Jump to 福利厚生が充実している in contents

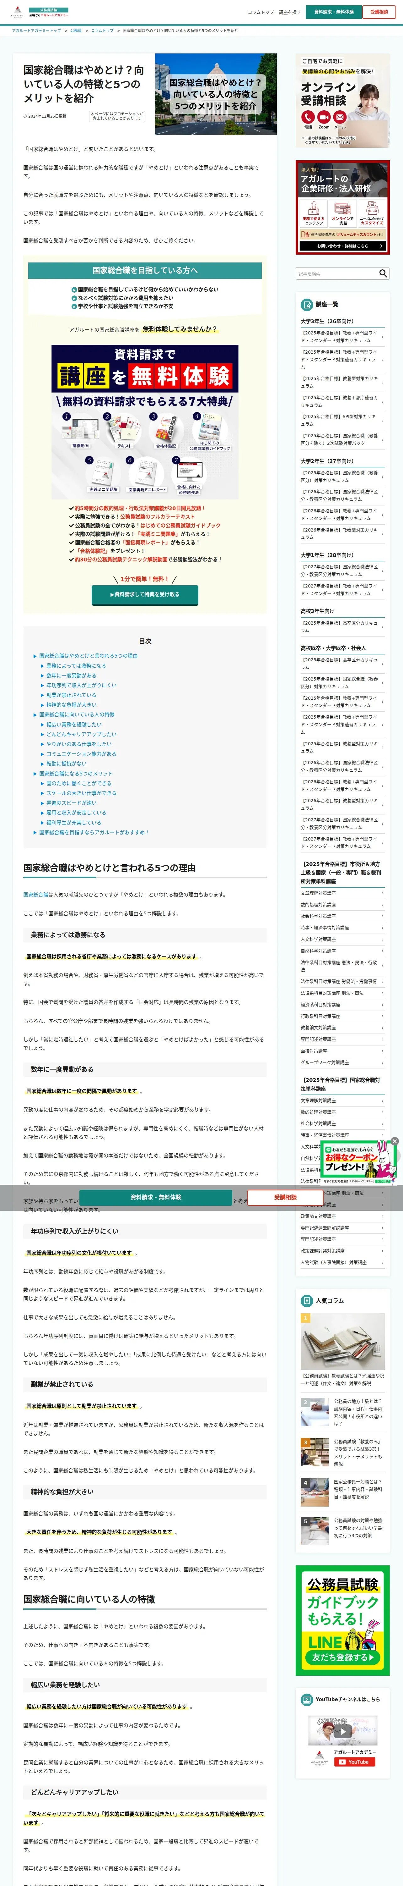click(74, 823)
